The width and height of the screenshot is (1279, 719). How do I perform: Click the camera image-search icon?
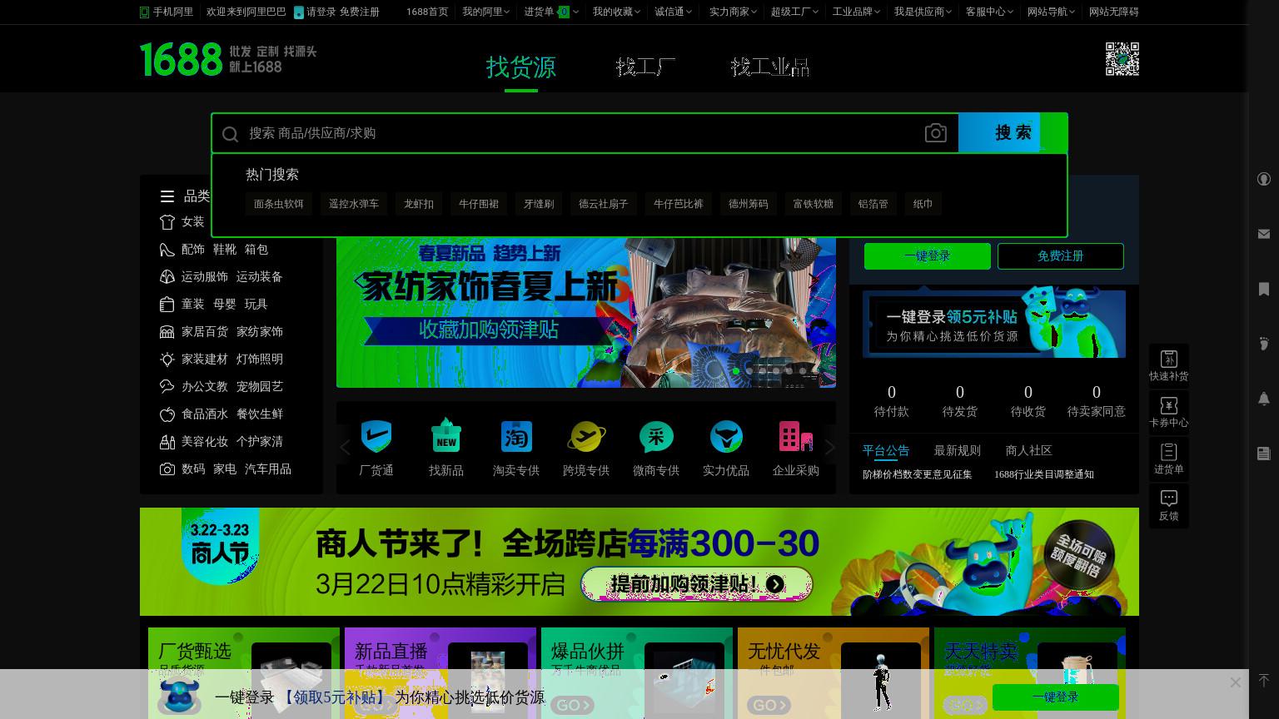pos(935,133)
